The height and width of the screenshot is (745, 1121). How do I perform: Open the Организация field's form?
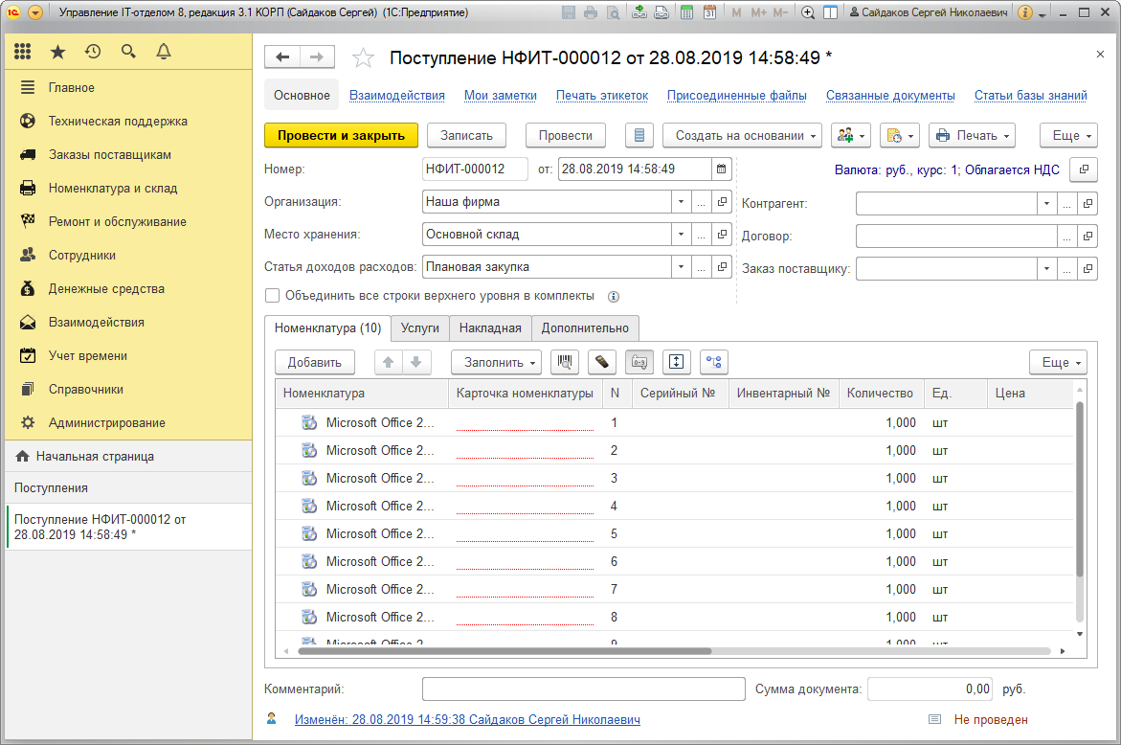(x=722, y=202)
